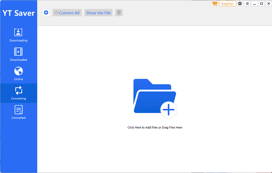Click the trash delete icon in toolbar
The image size is (272, 173).
119,13
